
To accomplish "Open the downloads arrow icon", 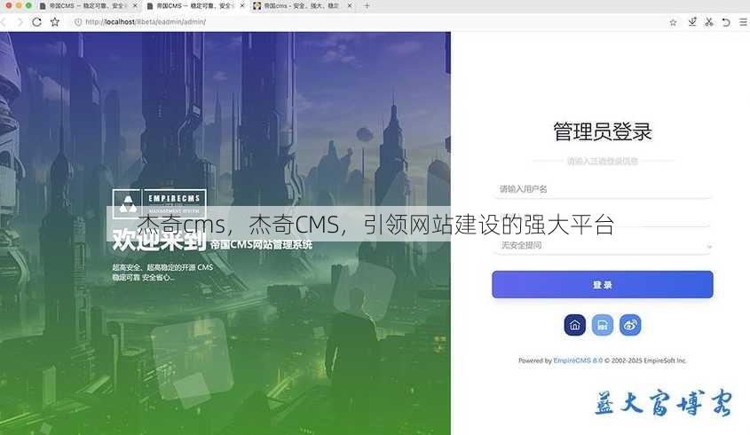I will pos(692,22).
